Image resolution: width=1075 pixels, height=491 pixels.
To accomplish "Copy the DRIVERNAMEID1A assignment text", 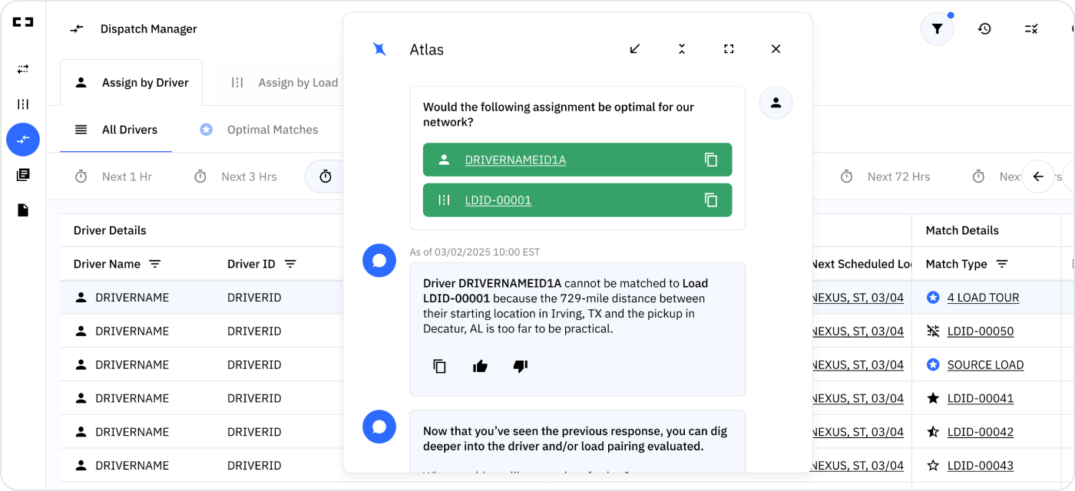I will (x=711, y=160).
